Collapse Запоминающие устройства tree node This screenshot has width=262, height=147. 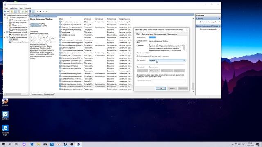point(5,32)
